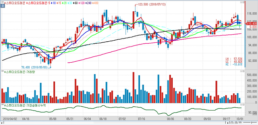Click the 08/06 date axis label
258x125 pixels.
[171, 118]
